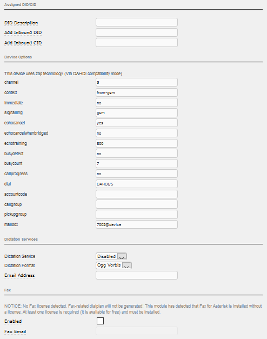The height and width of the screenshot is (339, 267).
Task: Click the signalling field containing gsm
Action: (137, 113)
